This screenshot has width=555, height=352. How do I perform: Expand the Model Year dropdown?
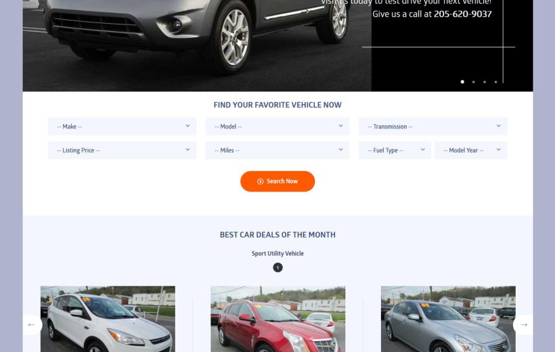pos(471,150)
